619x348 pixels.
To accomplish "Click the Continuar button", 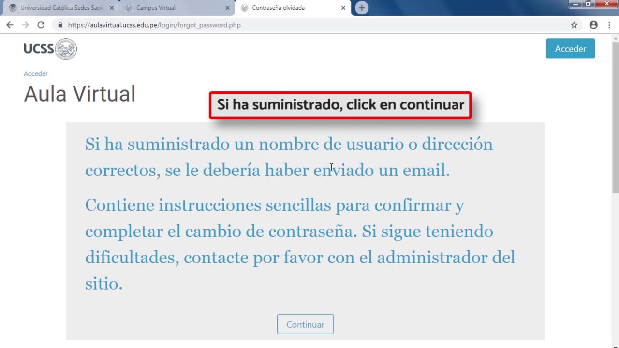I will point(305,324).
